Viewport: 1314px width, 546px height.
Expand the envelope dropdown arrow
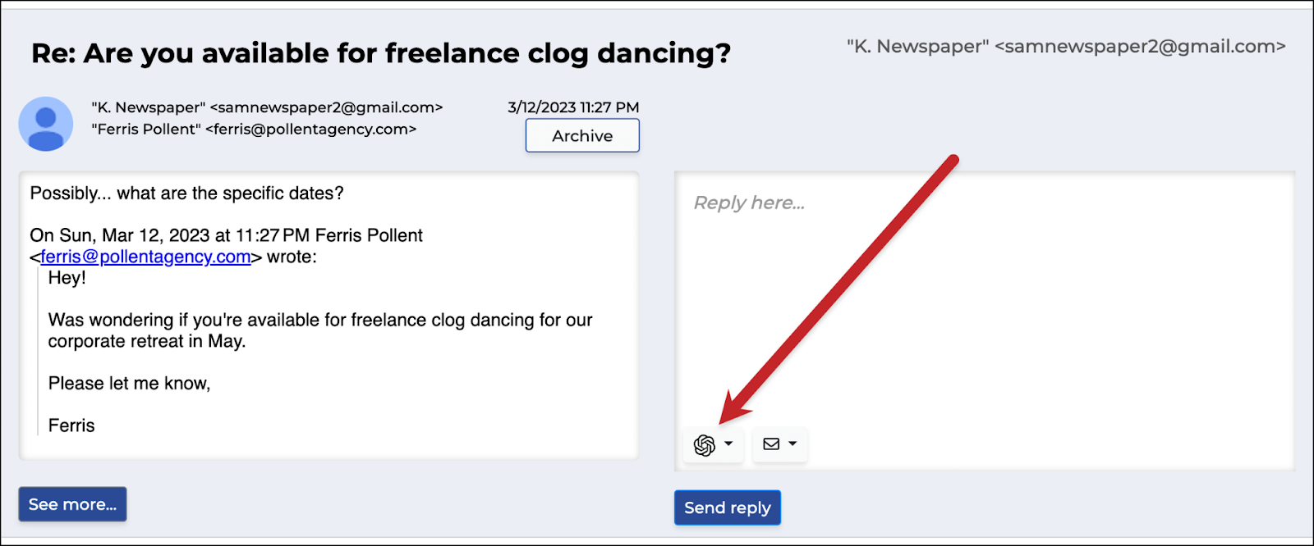coord(793,444)
